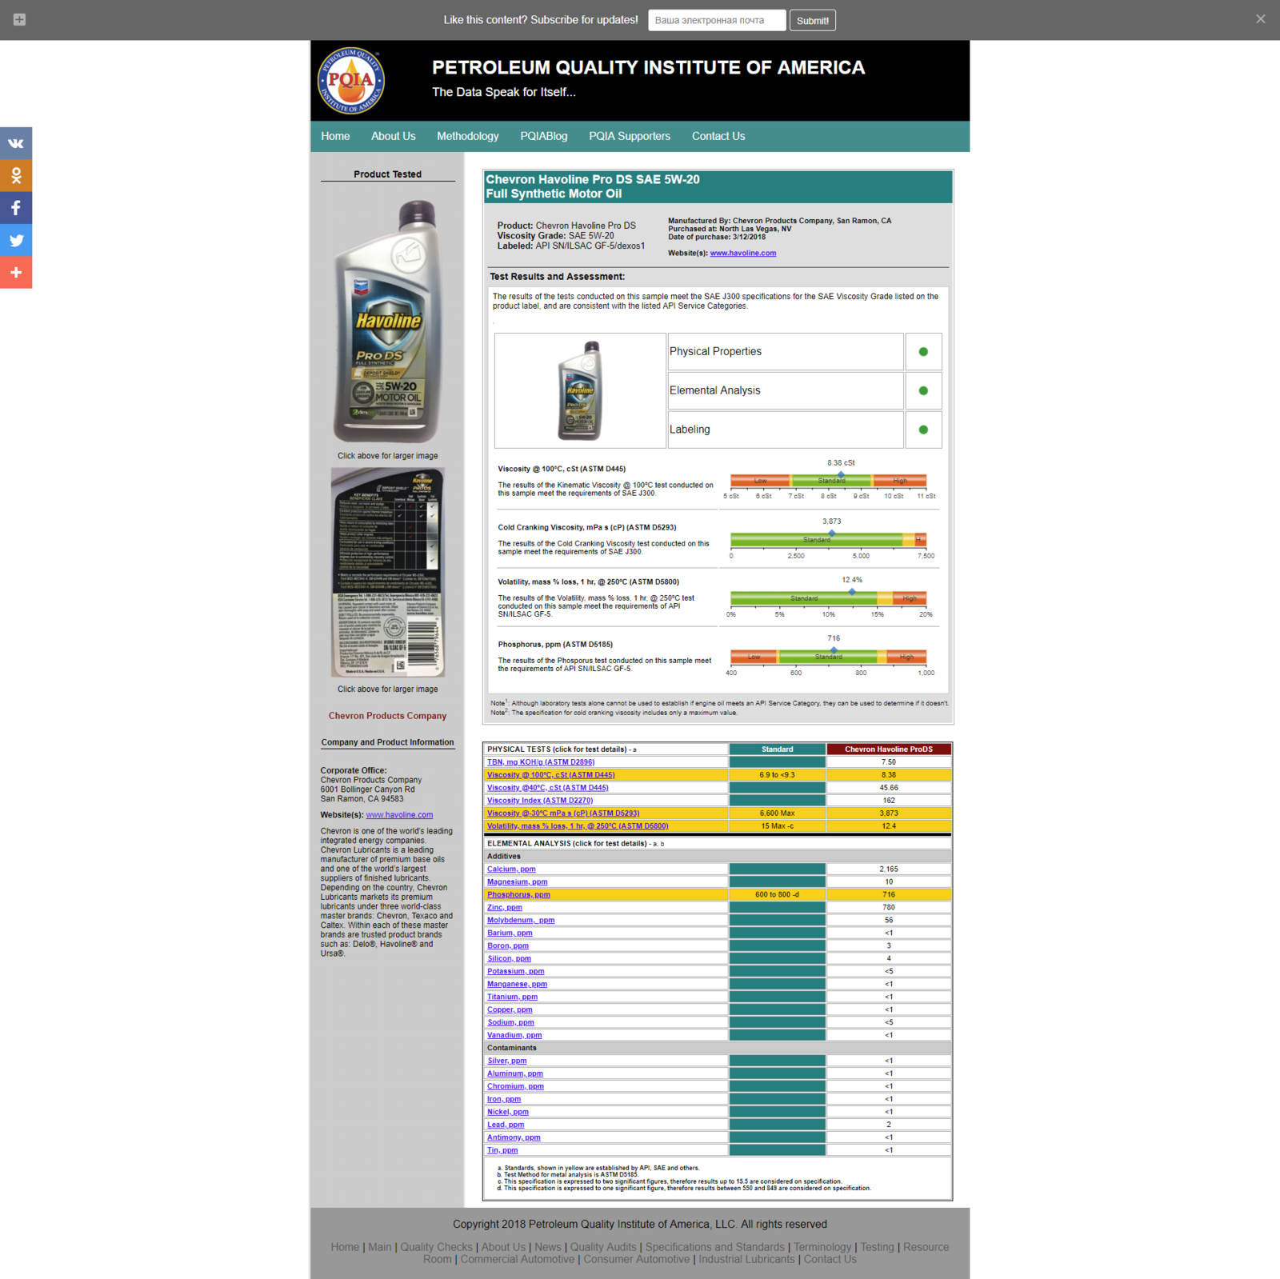
Task: Open Vanadium, ppm test link
Action: click(514, 1036)
